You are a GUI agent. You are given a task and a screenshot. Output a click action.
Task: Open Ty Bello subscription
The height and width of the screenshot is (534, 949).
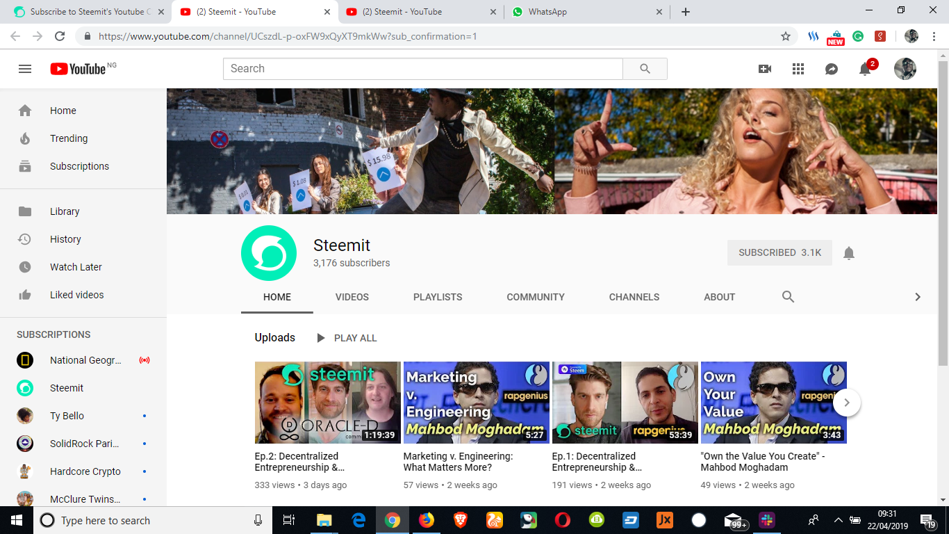[x=83, y=416]
